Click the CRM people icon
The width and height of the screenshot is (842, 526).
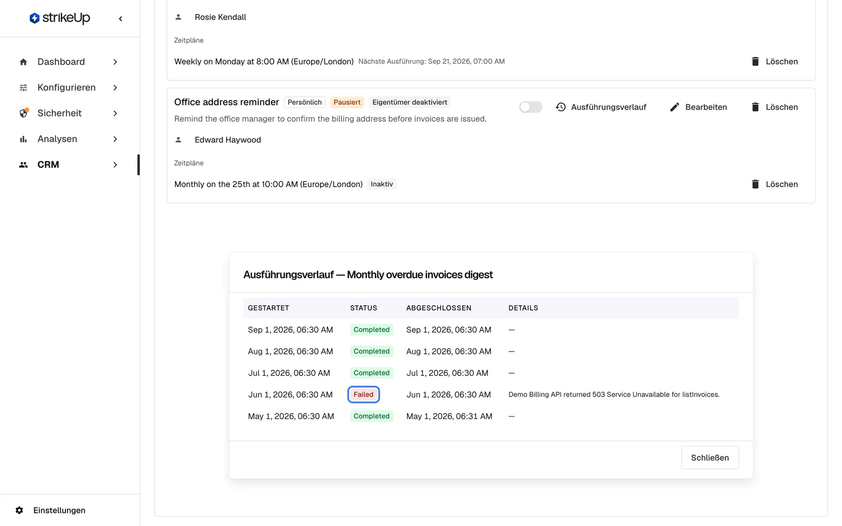[x=23, y=165]
